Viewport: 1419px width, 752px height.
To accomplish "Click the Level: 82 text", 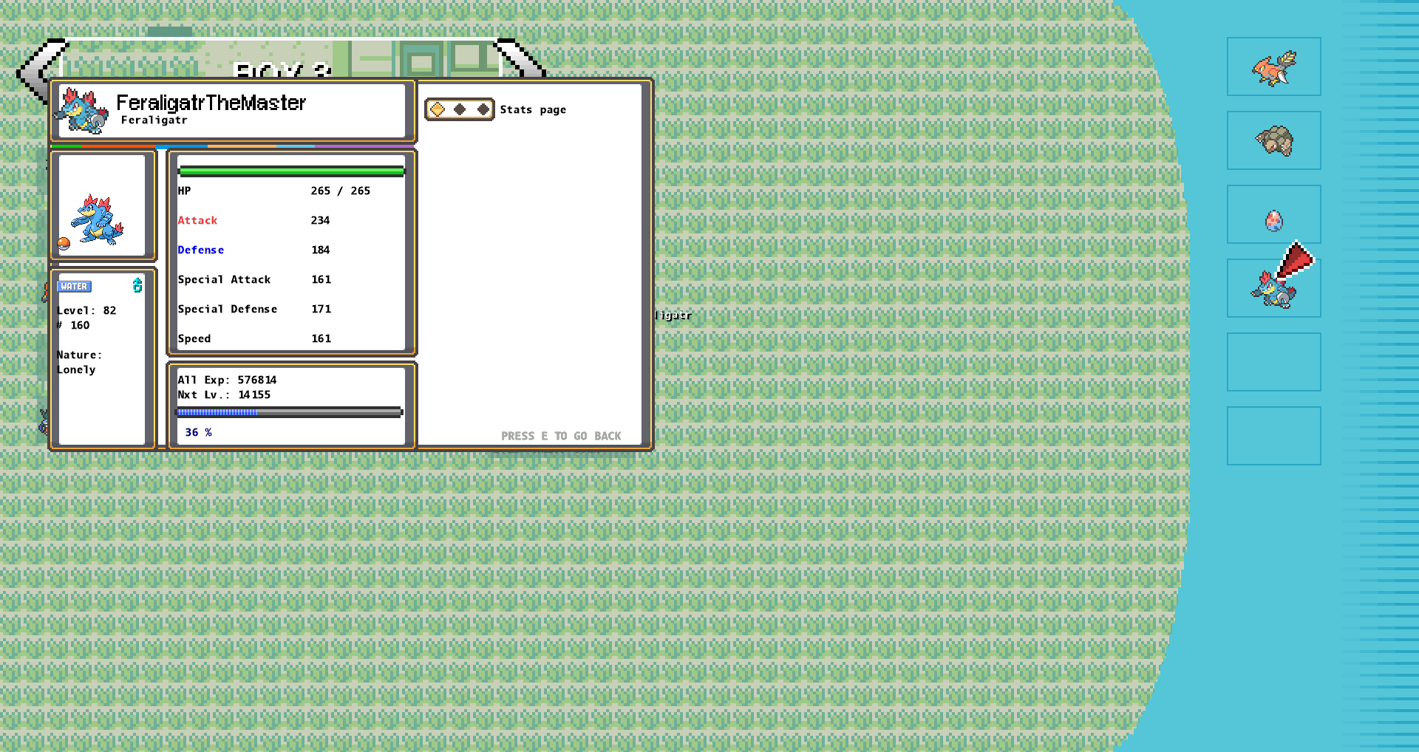I will (86, 310).
